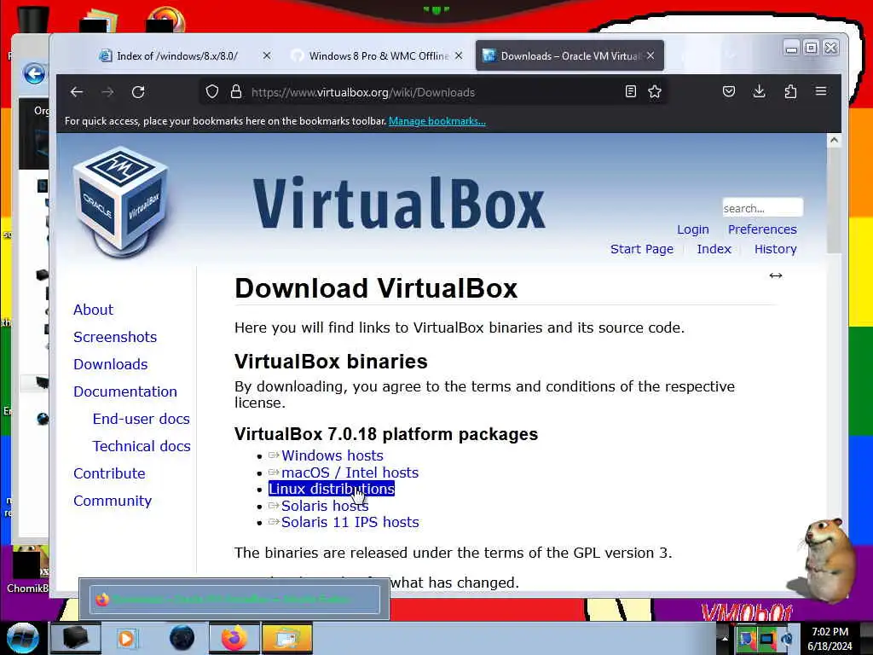Screen dimensions: 873x655
Task: Click the greyed forward navigation arrow
Action: 107,92
